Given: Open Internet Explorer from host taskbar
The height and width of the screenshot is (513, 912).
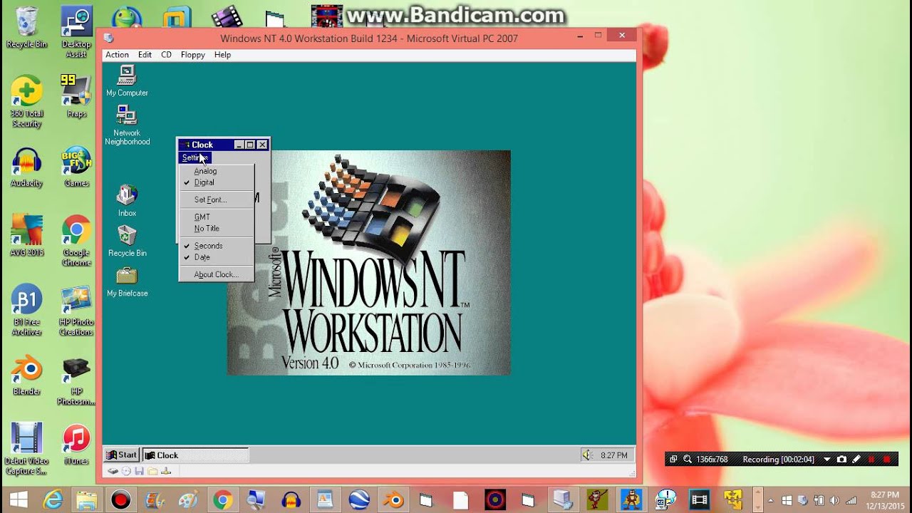Looking at the screenshot, I should (53, 500).
